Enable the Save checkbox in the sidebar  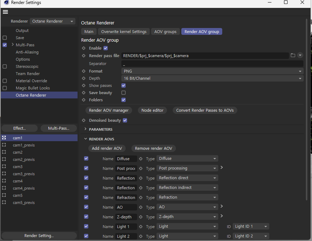click(5, 38)
